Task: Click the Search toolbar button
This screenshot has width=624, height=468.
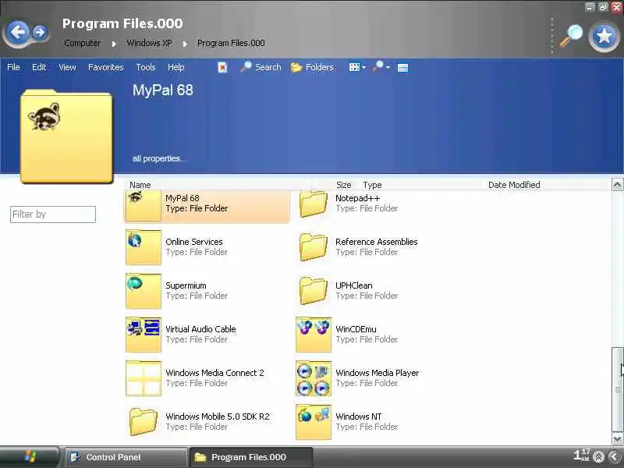Action: tap(261, 67)
